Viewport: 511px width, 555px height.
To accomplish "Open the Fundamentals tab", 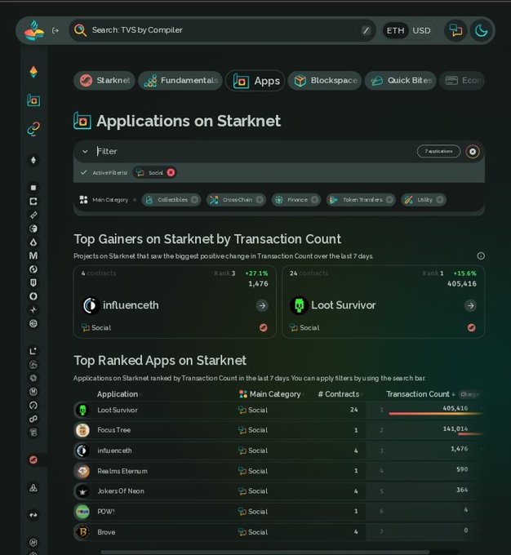I will [180, 81].
